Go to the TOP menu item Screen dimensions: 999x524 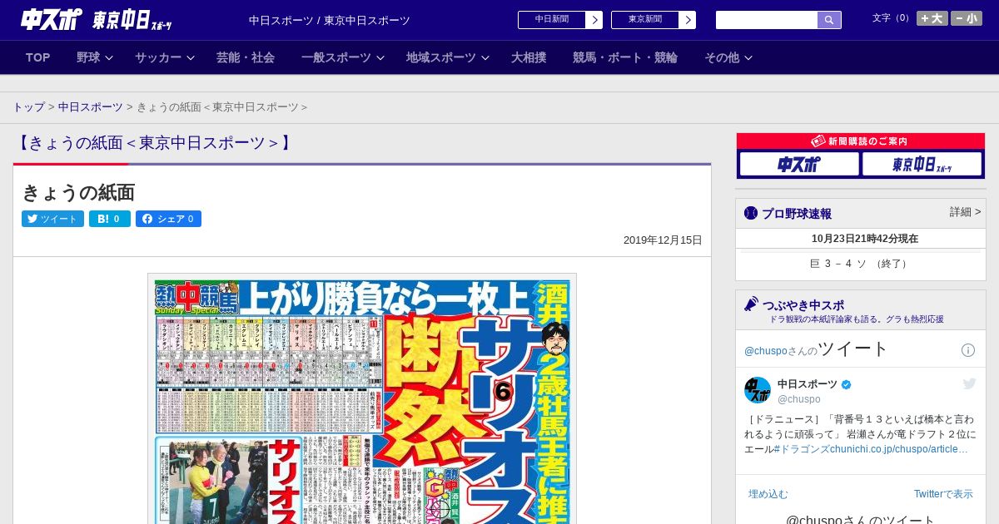(x=38, y=57)
